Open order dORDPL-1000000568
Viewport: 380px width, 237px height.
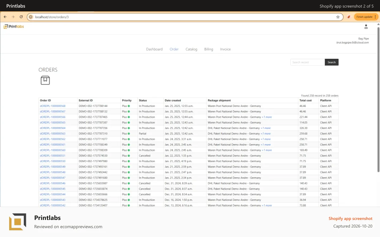pyautogui.click(x=53, y=106)
